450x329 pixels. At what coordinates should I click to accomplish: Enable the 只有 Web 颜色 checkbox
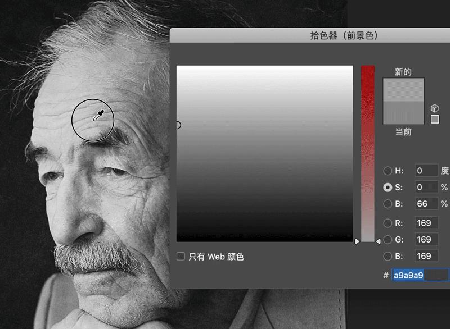pos(181,255)
